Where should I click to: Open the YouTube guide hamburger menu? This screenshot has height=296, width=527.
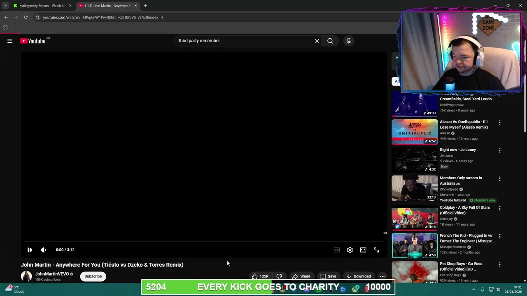click(x=10, y=41)
